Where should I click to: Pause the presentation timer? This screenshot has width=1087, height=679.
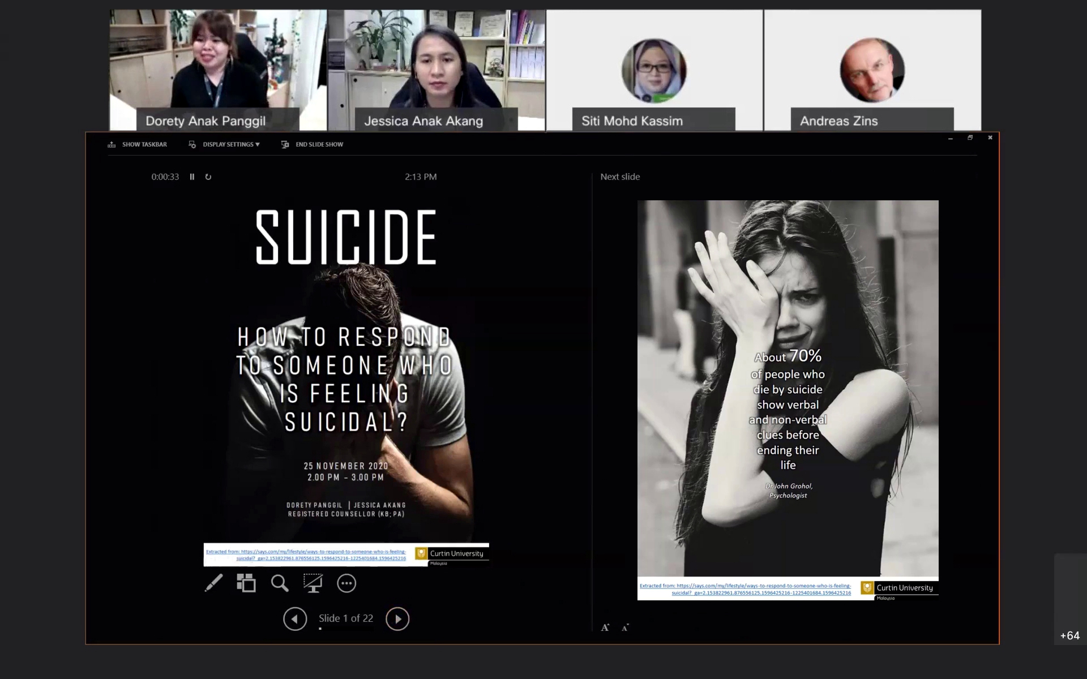click(192, 177)
